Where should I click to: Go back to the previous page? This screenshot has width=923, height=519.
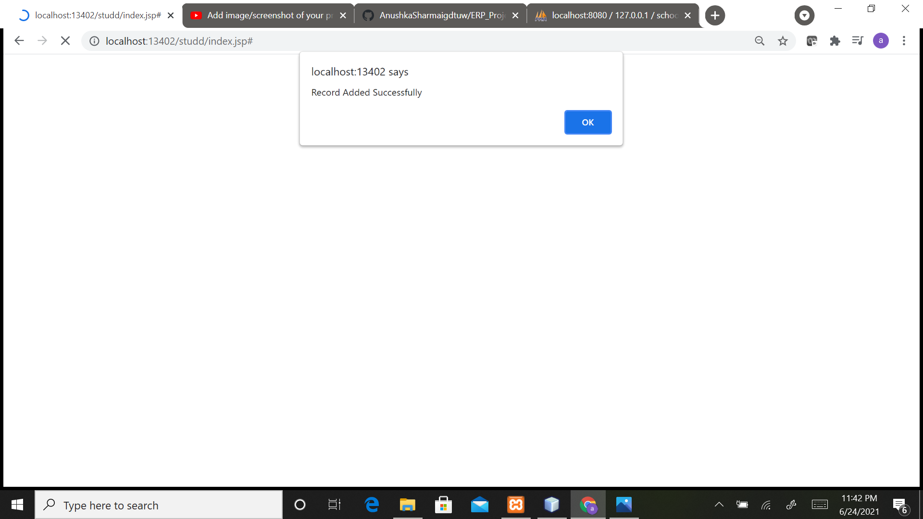tap(19, 41)
